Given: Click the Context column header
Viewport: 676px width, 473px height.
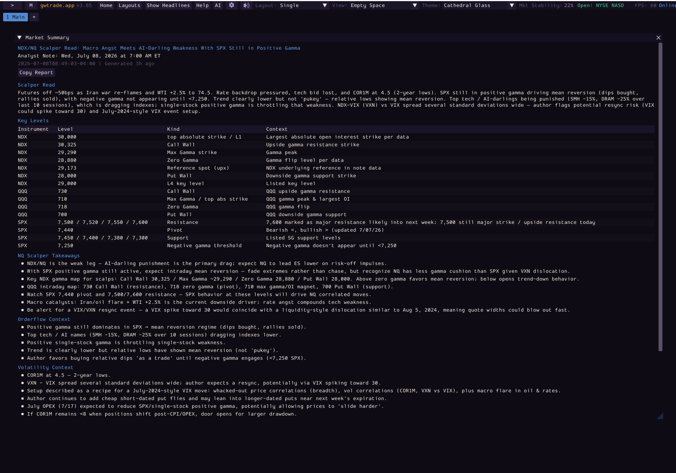Looking at the screenshot, I should tap(277, 129).
